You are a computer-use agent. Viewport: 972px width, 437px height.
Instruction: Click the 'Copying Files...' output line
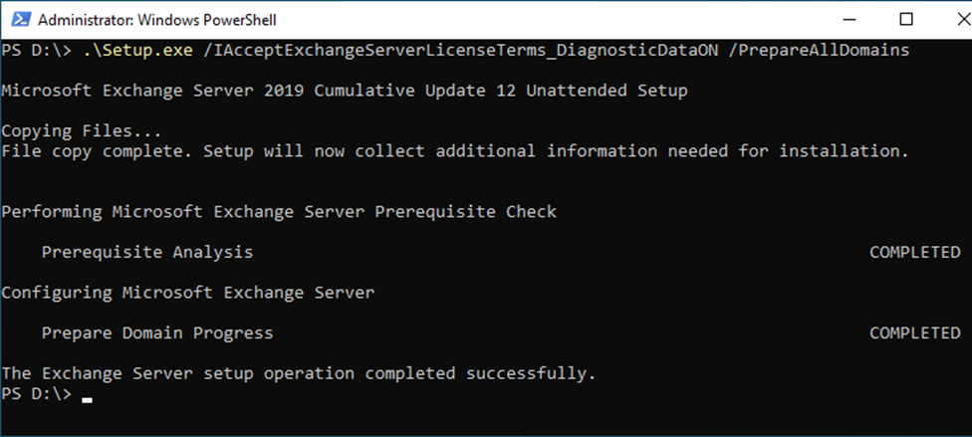pyautogui.click(x=82, y=131)
